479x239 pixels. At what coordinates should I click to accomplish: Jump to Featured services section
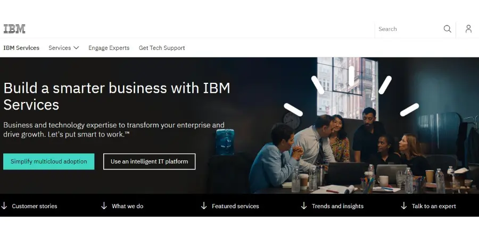coord(235,206)
